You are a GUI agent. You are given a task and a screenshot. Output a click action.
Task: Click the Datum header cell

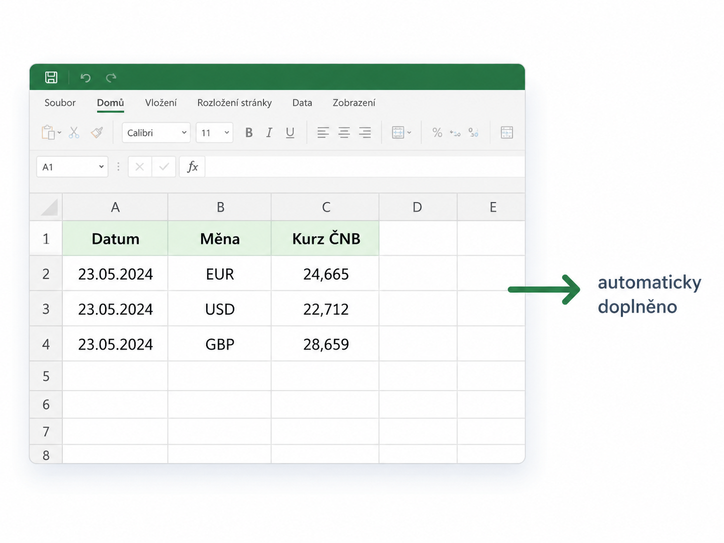[115, 238]
